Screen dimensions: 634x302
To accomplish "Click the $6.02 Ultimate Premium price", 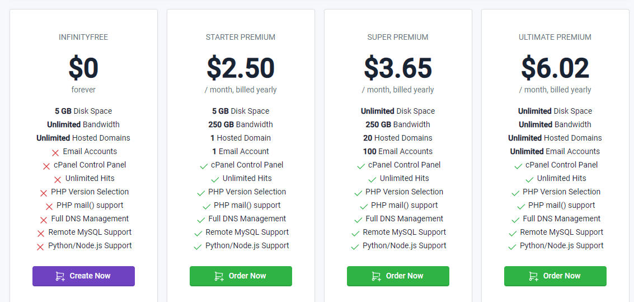I will pos(555,68).
